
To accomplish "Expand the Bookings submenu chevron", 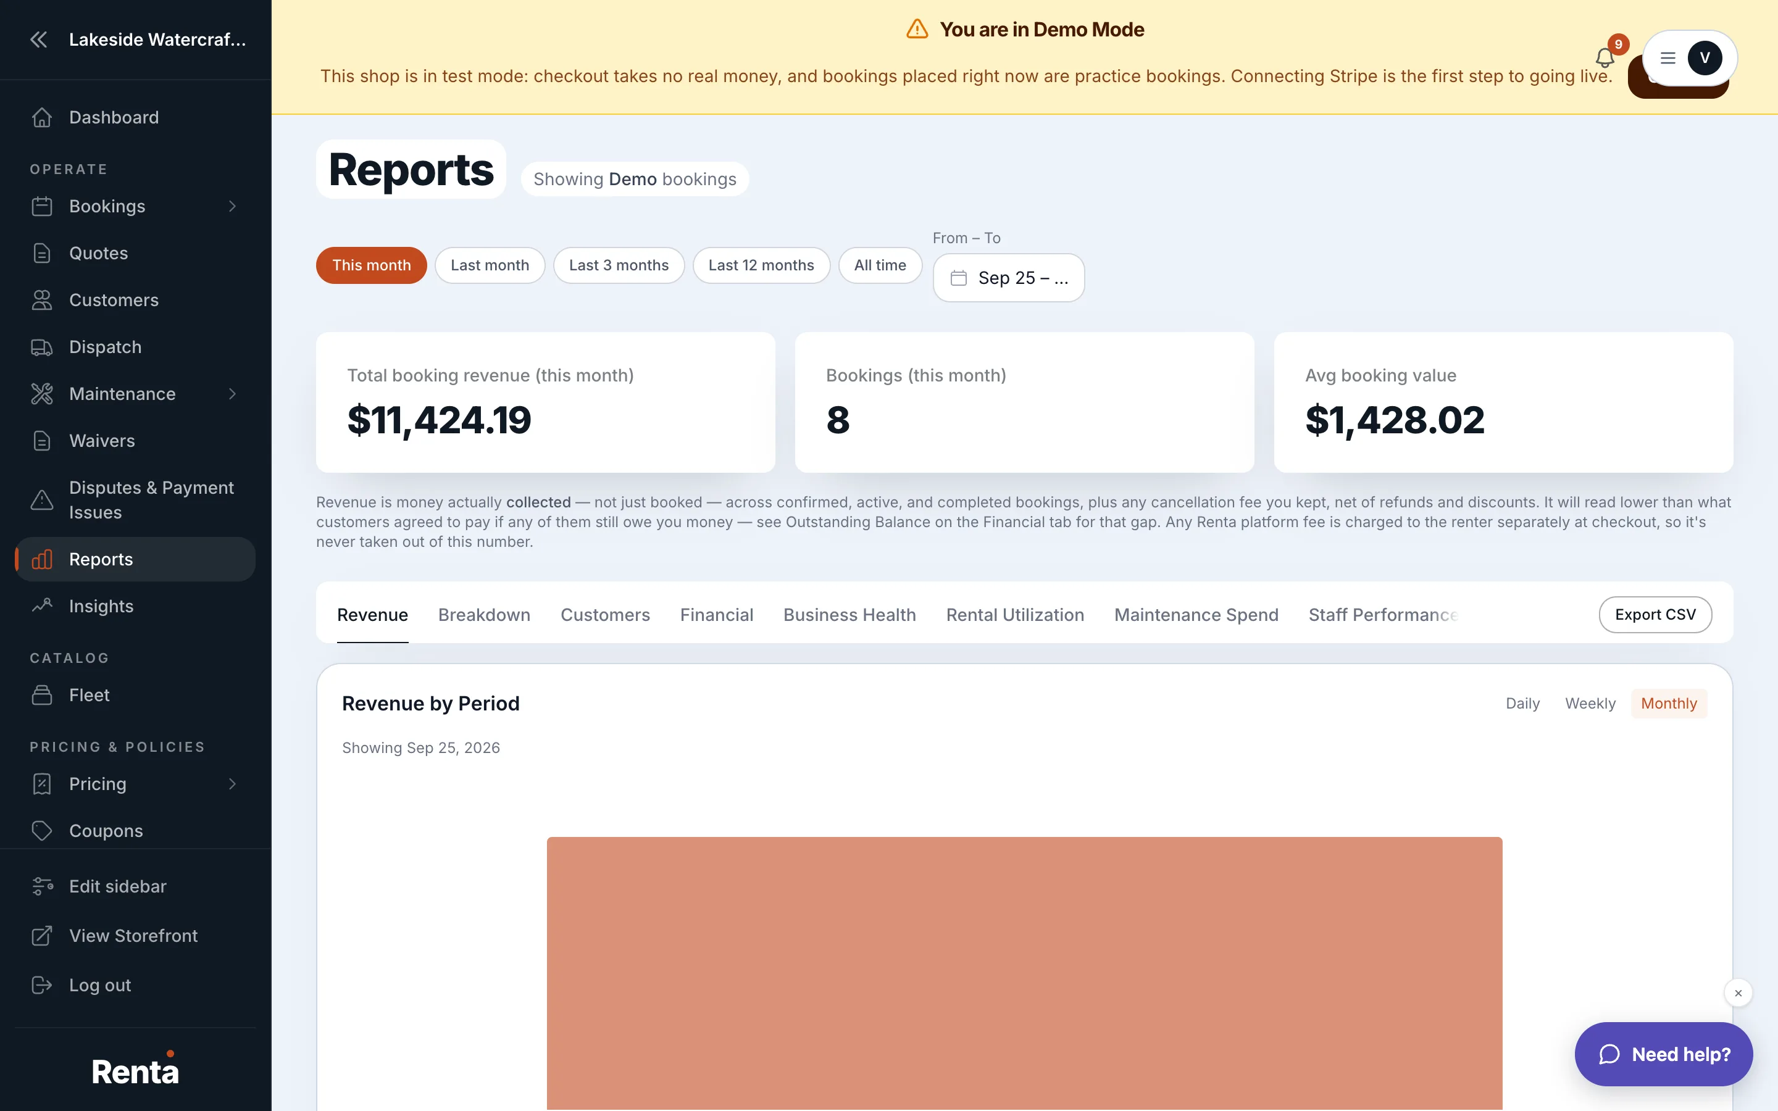I will point(232,207).
